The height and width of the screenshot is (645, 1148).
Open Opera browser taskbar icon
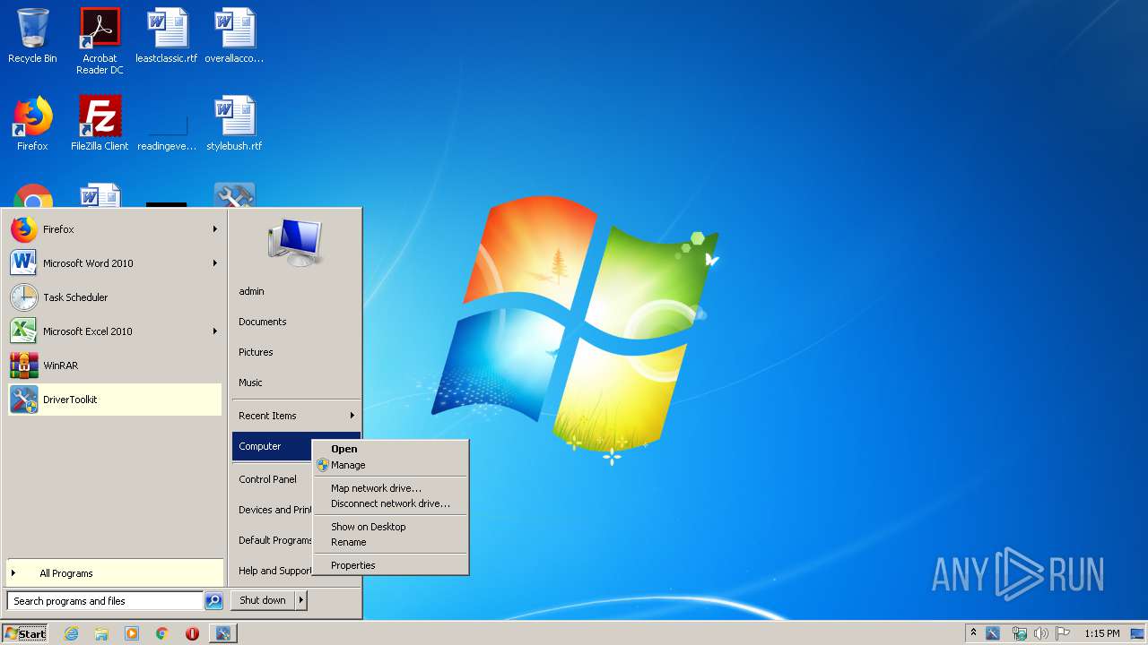tap(192, 633)
